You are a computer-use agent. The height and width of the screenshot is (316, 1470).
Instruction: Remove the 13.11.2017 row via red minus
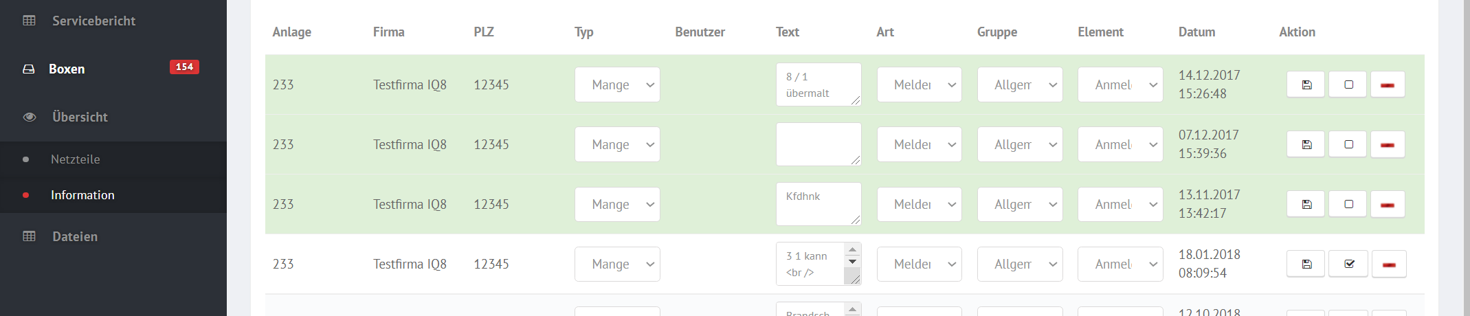click(1388, 204)
